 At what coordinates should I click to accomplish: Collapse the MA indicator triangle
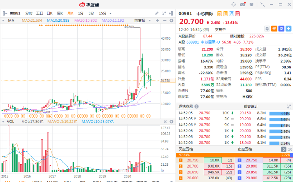coord(3,21)
